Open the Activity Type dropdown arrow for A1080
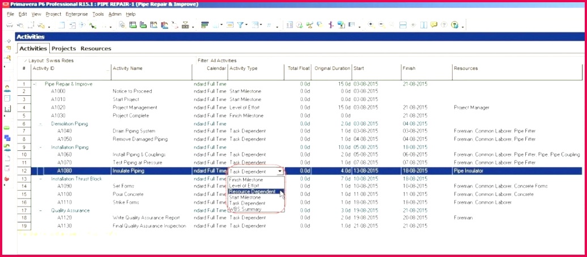587x257 pixels. tap(280, 171)
